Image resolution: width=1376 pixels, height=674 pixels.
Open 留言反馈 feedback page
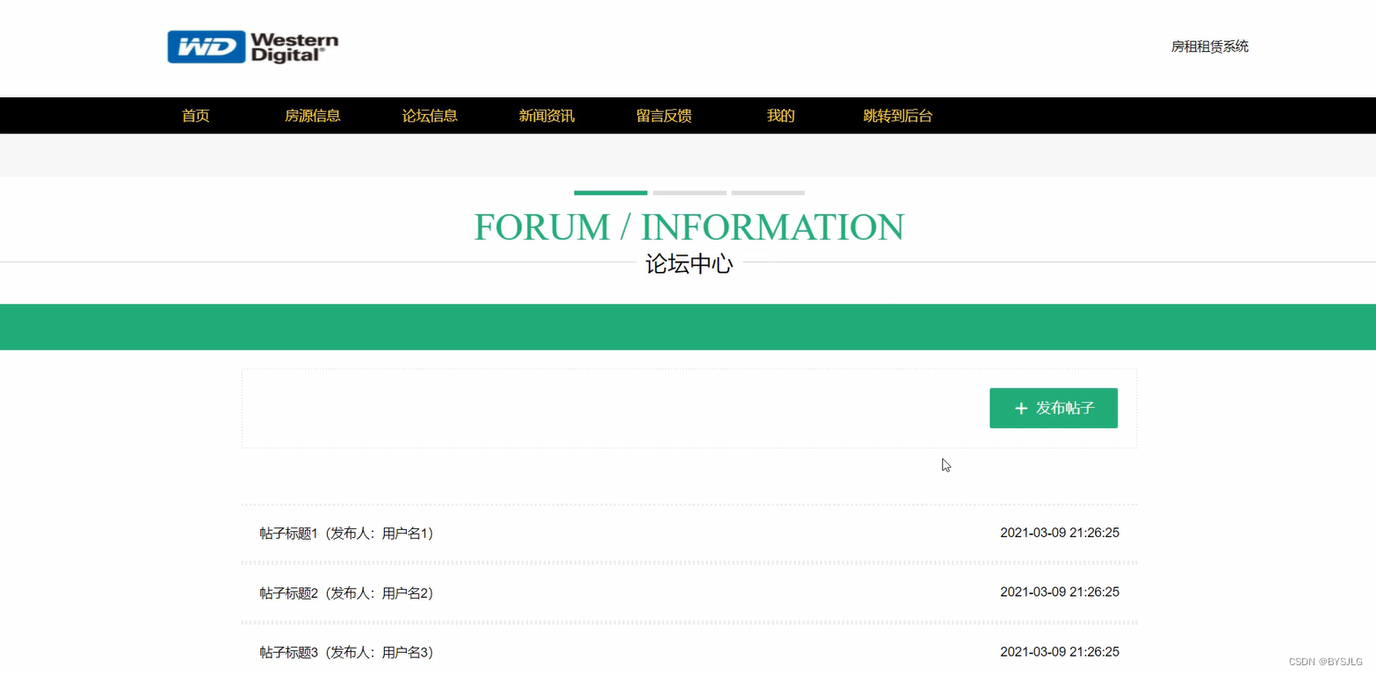(x=664, y=116)
